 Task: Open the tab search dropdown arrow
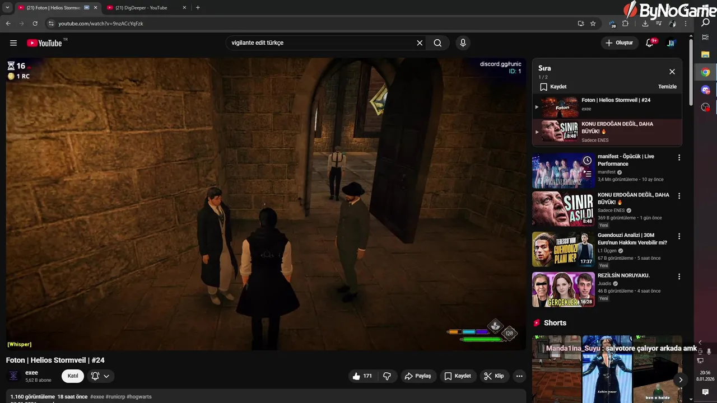click(7, 8)
